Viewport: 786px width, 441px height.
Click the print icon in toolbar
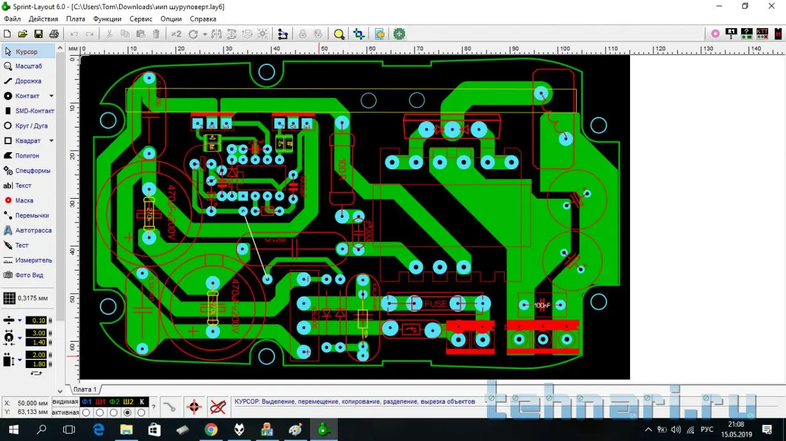coord(54,34)
